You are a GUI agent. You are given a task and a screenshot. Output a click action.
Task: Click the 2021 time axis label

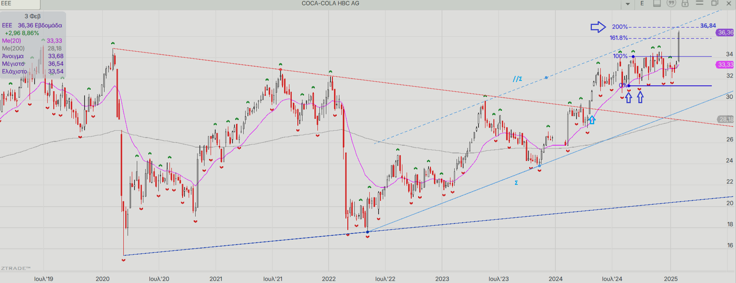click(216, 279)
